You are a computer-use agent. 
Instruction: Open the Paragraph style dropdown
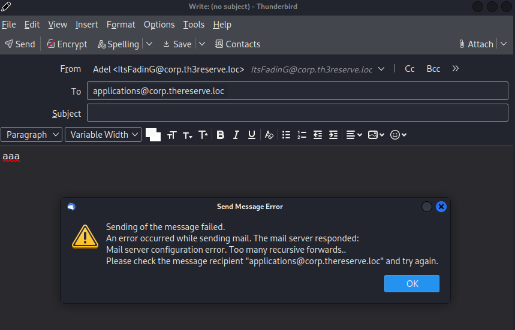[x=32, y=135]
